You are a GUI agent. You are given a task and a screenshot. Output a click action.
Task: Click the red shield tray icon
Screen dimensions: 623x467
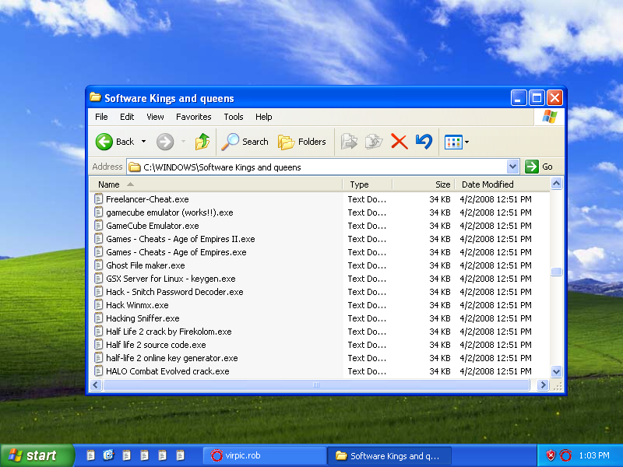pos(551,455)
